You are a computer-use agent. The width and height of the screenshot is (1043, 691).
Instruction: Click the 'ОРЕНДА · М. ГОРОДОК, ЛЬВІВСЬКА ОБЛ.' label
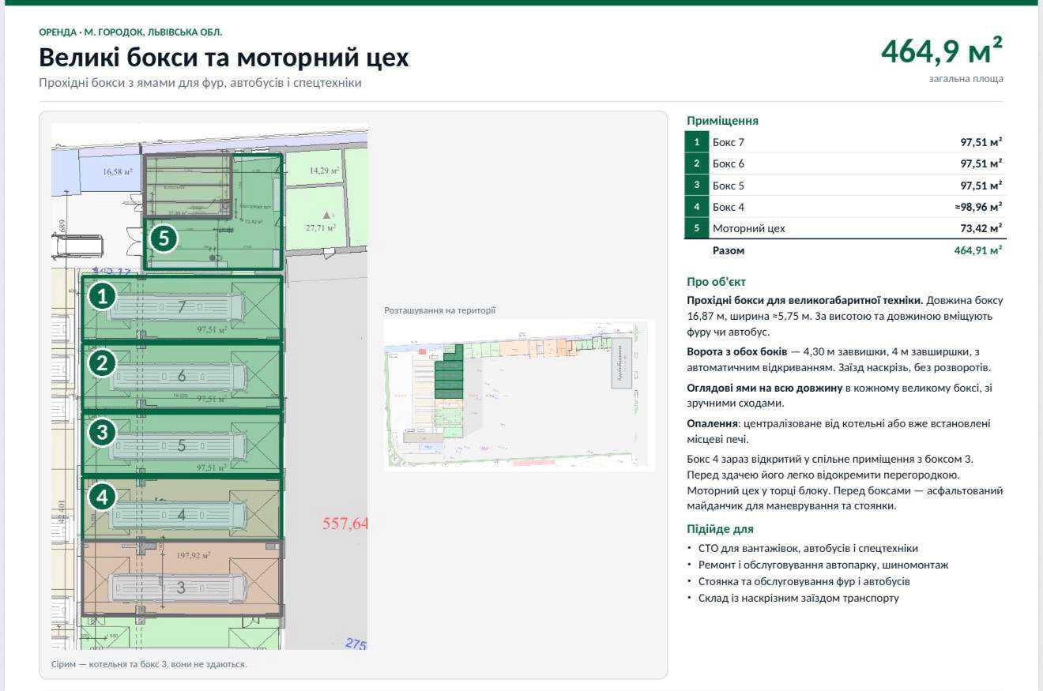click(130, 32)
